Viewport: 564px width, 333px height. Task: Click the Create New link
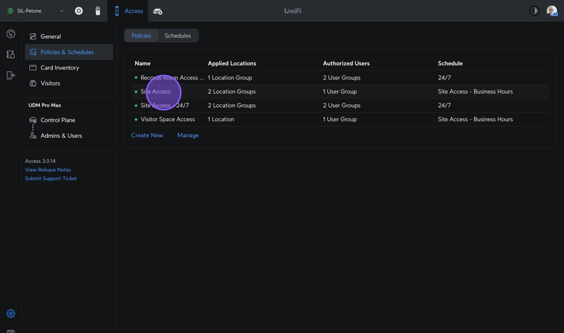coord(147,135)
